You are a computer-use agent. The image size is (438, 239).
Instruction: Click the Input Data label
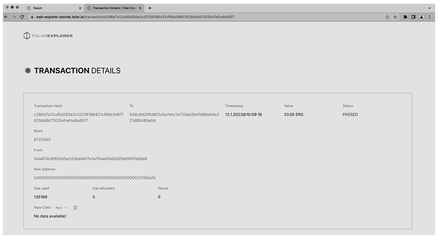click(x=42, y=207)
